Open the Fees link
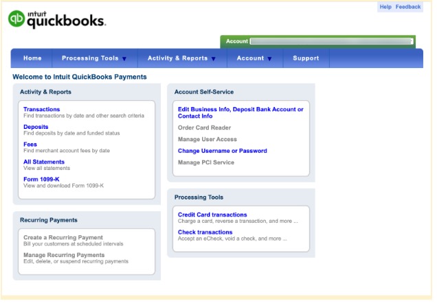The height and width of the screenshot is (303, 437). pos(30,145)
